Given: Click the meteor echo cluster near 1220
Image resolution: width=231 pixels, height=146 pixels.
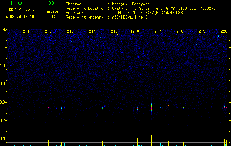Looking at the screenshot, I should tap(225, 108).
